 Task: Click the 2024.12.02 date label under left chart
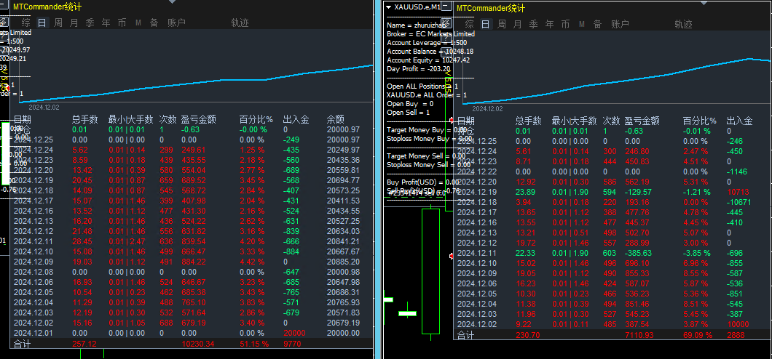(44, 107)
